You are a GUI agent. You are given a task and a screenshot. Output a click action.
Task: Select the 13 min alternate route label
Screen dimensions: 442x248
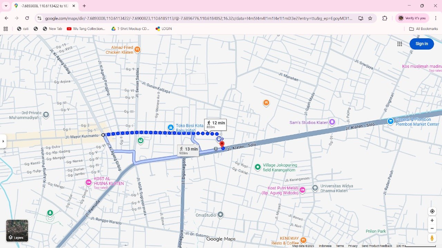pos(188,151)
